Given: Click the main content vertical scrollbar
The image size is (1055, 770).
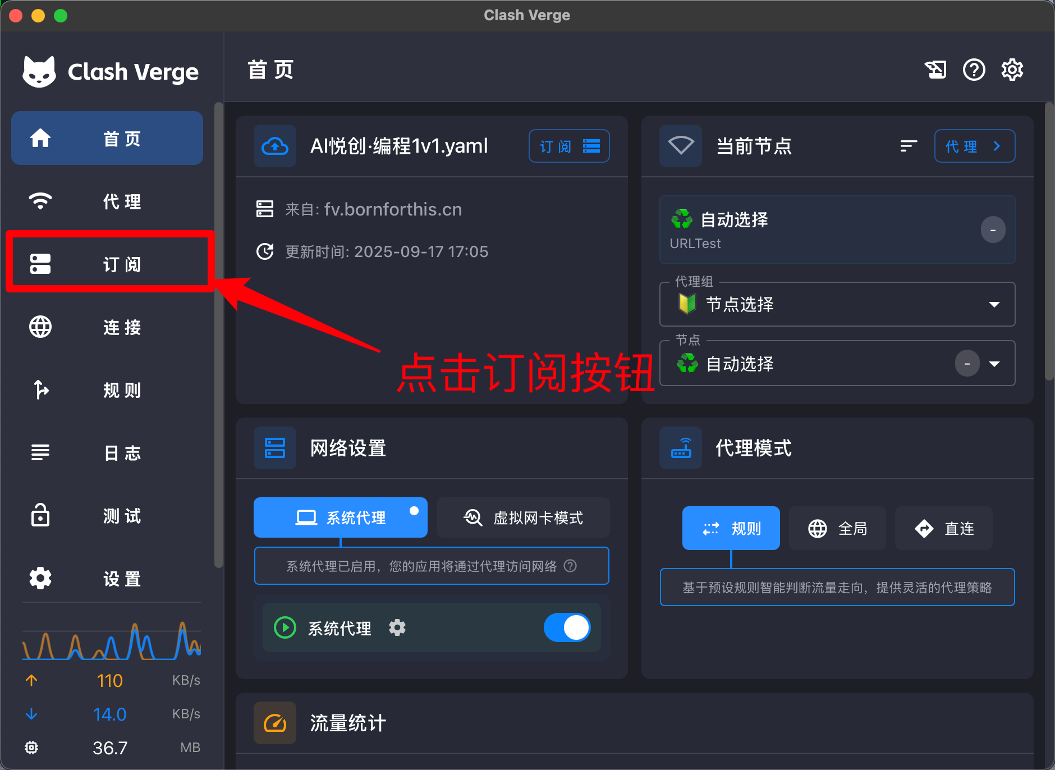Looking at the screenshot, I should coord(1049,241).
